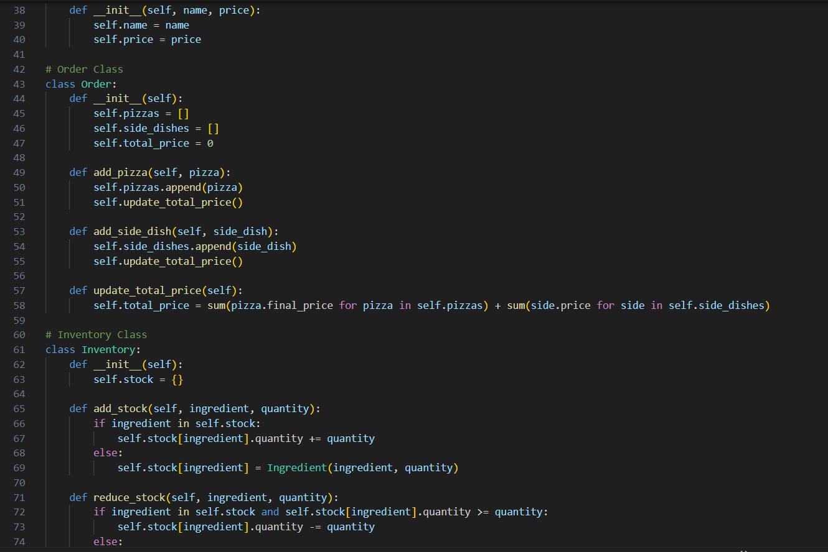Screen dimensions: 828x552
Task: Click 'self.side_dishes.append(side_dish)' call
Action: pos(195,246)
